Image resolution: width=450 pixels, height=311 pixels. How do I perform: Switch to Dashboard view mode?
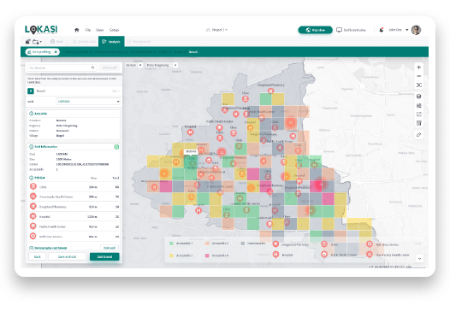351,30
